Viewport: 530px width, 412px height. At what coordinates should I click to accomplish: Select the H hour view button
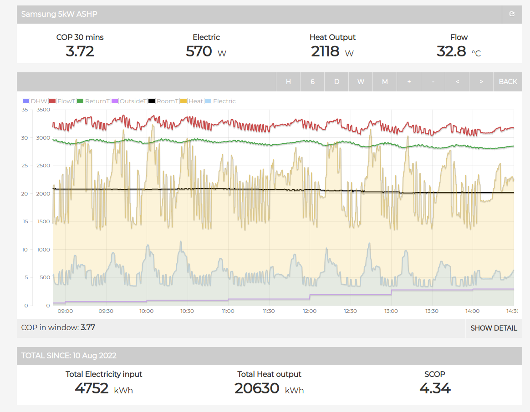point(288,82)
